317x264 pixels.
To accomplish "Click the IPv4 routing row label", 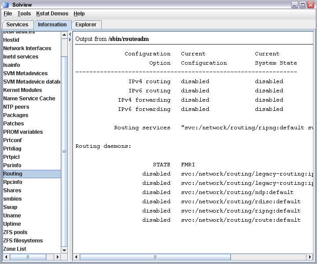I will pyautogui.click(x=150, y=81).
